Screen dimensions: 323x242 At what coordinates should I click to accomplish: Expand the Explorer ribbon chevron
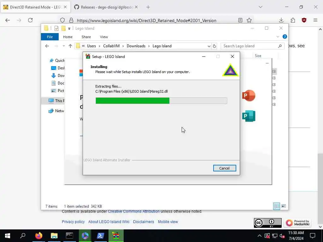coord(278,37)
